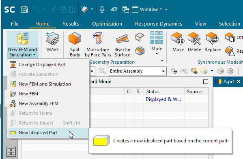Click the wireframe cube icon
Image resolution: width=243 pixels, height=159 pixels.
point(230,71)
